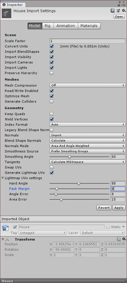
Task: Open the Normals Mode dropdown
Action: pyautogui.click(x=87, y=146)
